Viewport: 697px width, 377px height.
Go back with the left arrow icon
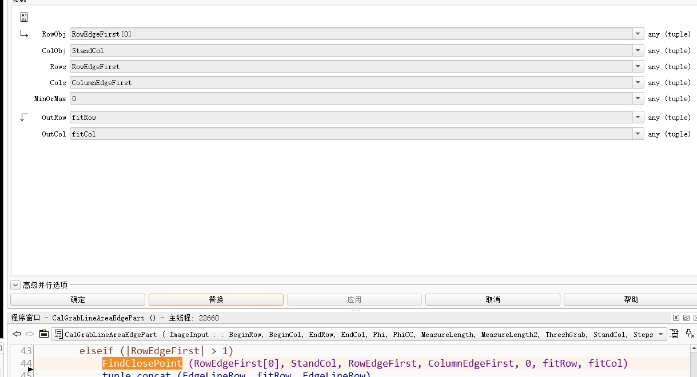click(17, 334)
